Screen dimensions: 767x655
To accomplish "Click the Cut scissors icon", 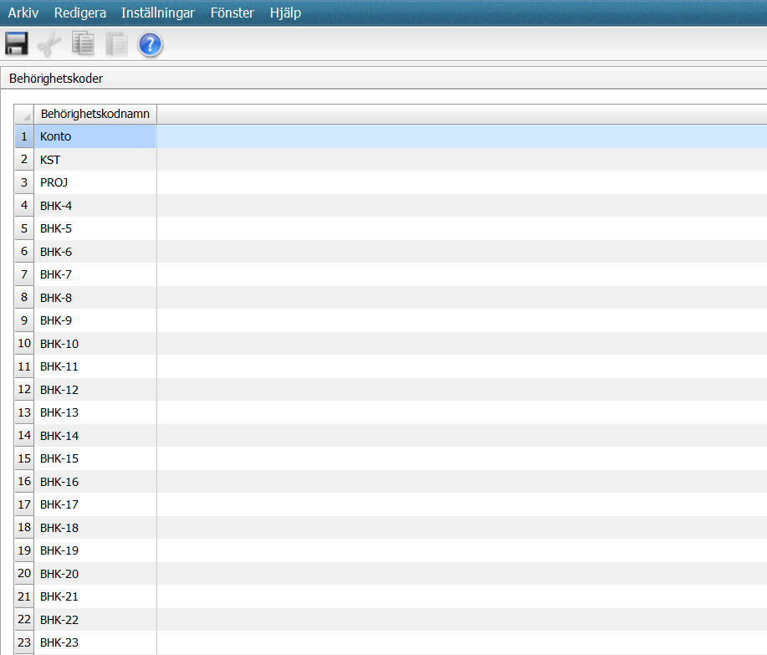I will pyautogui.click(x=49, y=44).
